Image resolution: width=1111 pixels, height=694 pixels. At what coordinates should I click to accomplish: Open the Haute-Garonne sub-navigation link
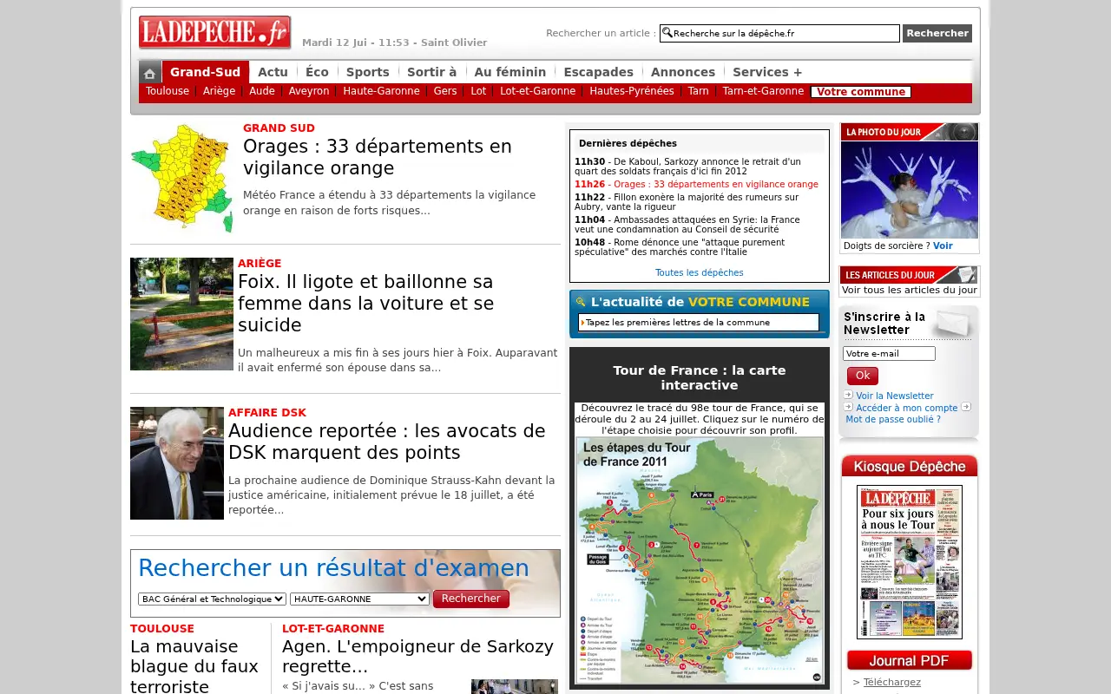point(381,91)
